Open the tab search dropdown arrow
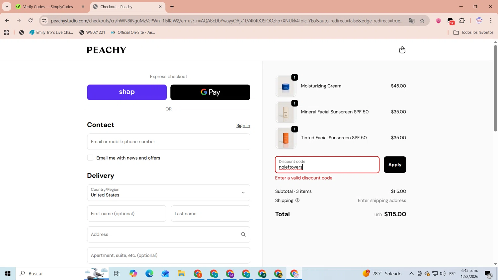 point(7,7)
